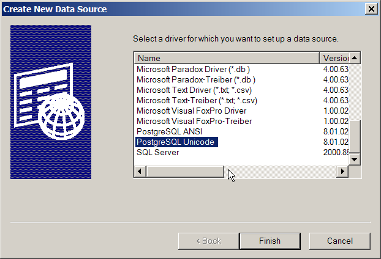The height and width of the screenshot is (259, 381).
Task: Click the Cancel button
Action: (339, 241)
